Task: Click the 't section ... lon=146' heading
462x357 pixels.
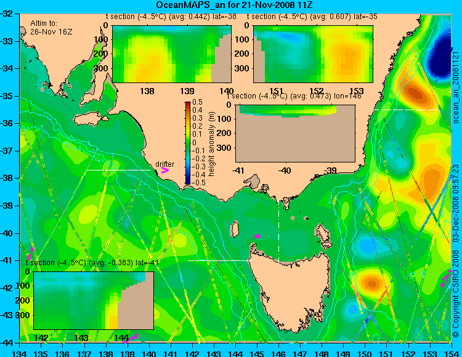Action: 294,96
